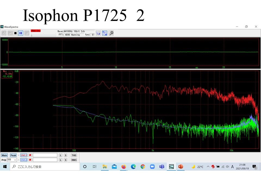Image resolution: width=261 pixels, height=195 pixels.
Task: Pause the spectrum with the pause button
Action: [21, 33]
